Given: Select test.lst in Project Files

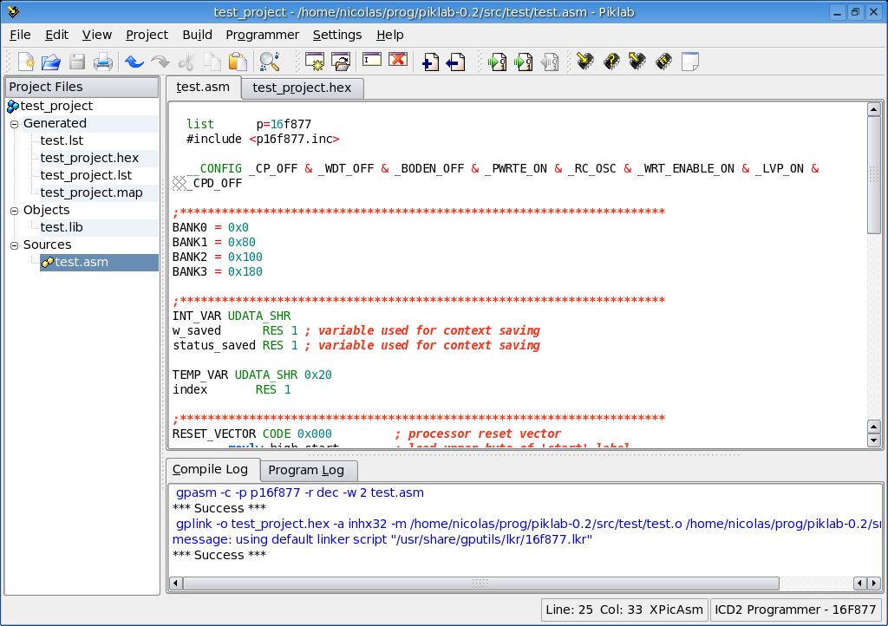Looking at the screenshot, I should coord(62,140).
